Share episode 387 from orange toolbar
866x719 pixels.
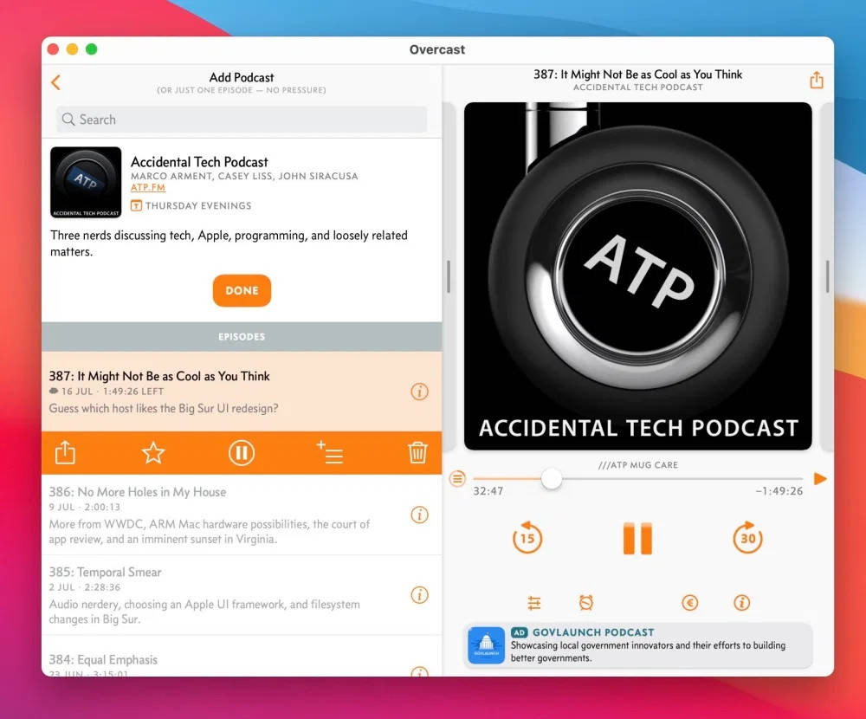coord(65,452)
